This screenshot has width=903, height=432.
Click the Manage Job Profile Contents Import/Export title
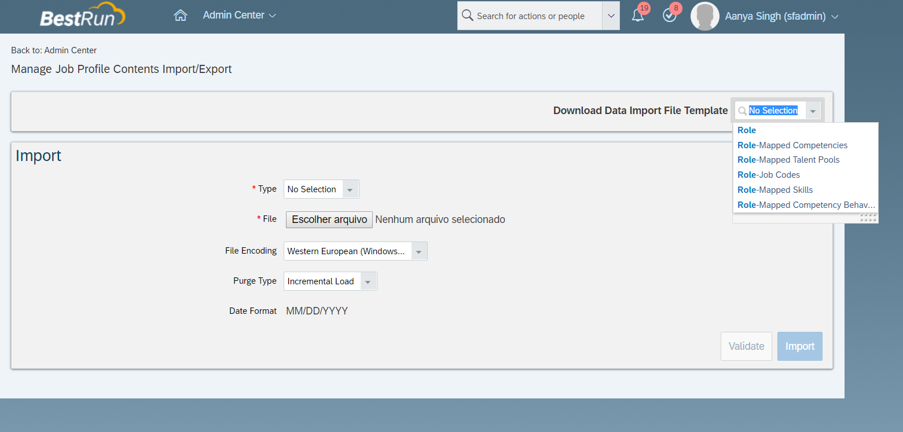pyautogui.click(x=122, y=69)
